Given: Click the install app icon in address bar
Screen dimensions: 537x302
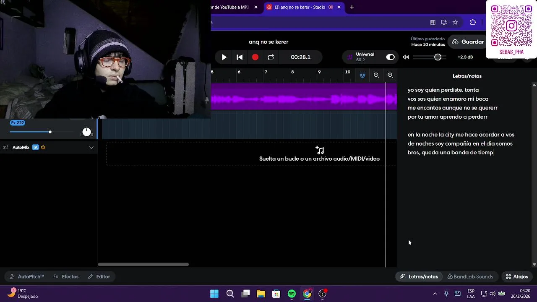Looking at the screenshot, I should tap(444, 22).
